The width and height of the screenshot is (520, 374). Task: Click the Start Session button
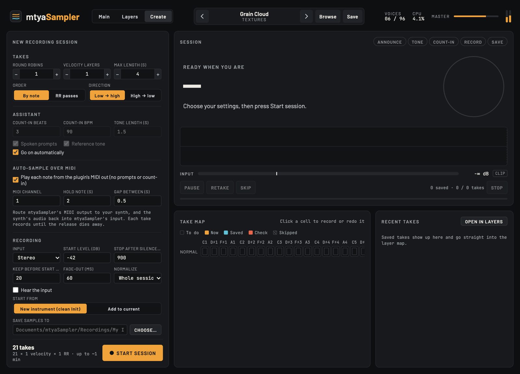pyautogui.click(x=133, y=353)
